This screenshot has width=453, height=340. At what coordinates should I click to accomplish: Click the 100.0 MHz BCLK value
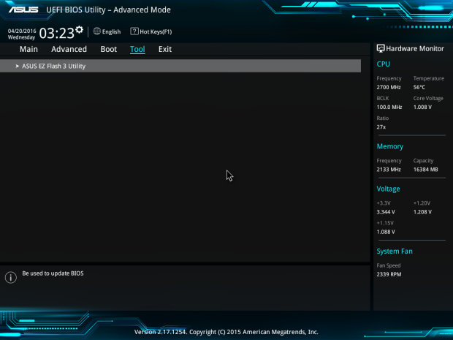pyautogui.click(x=389, y=107)
